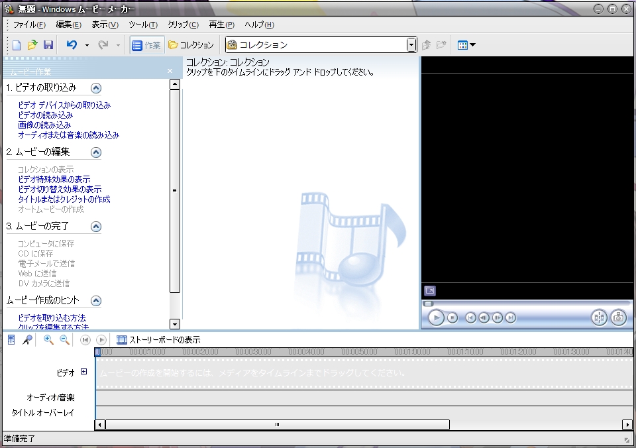Split the clip with the split icon
The image size is (636, 448).
pos(599,317)
